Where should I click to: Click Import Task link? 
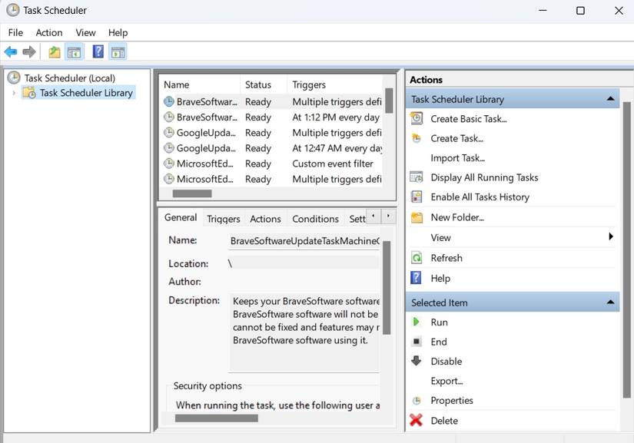[457, 158]
